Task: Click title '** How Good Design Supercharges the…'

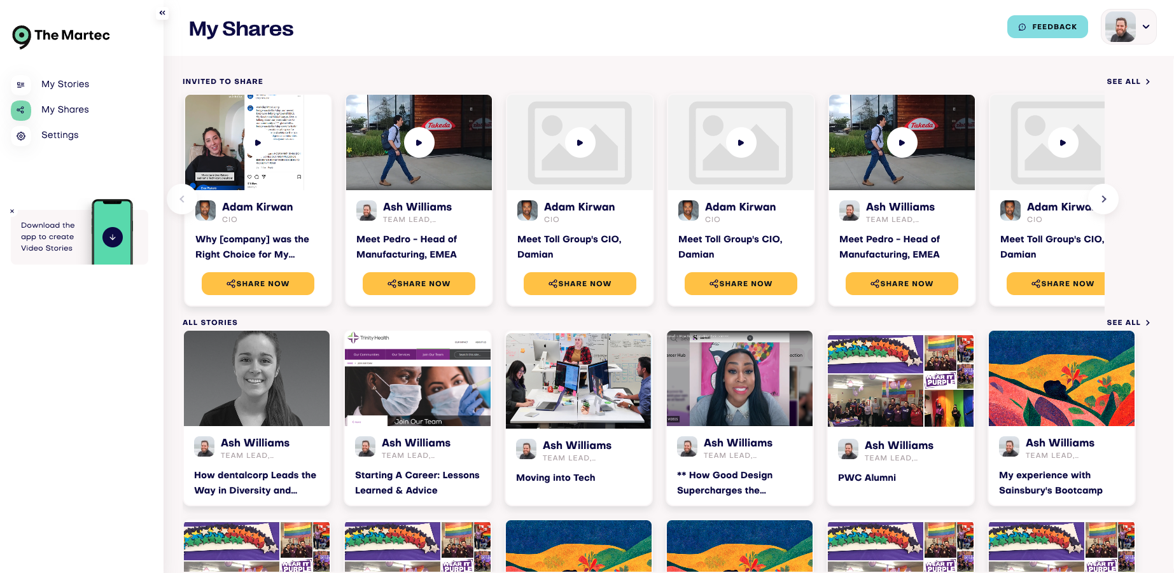Action: coord(725,483)
